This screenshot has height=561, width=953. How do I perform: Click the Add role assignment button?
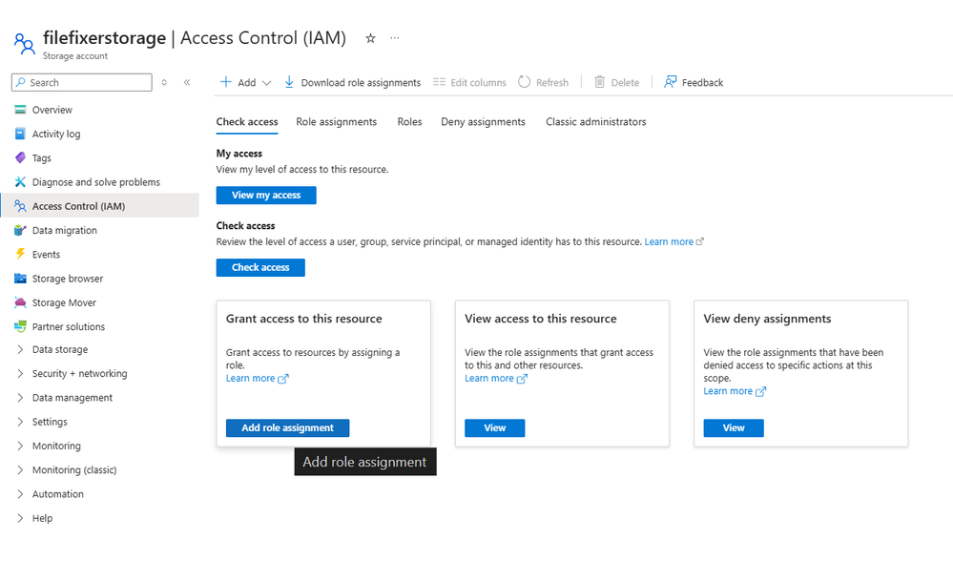287,427
